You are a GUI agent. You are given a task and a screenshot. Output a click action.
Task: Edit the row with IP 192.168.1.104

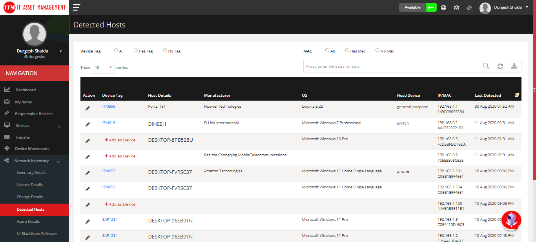click(x=88, y=188)
